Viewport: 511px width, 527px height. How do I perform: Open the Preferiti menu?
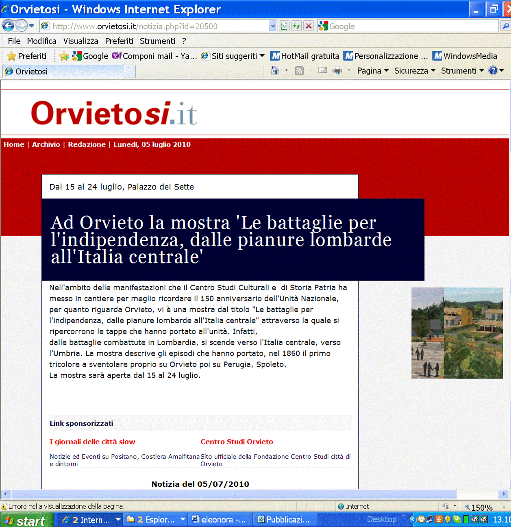(x=119, y=41)
